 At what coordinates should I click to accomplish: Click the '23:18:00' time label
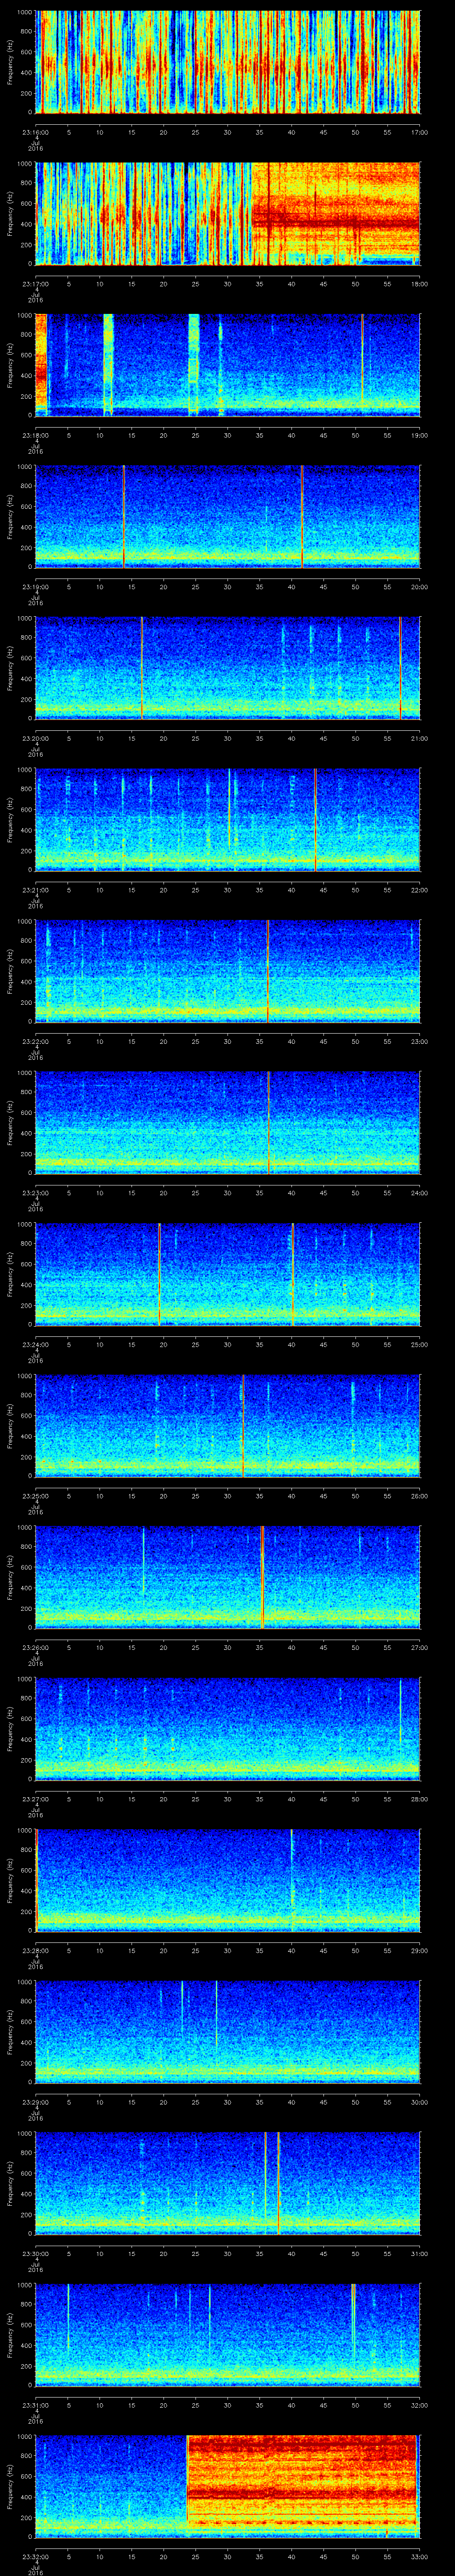point(35,435)
